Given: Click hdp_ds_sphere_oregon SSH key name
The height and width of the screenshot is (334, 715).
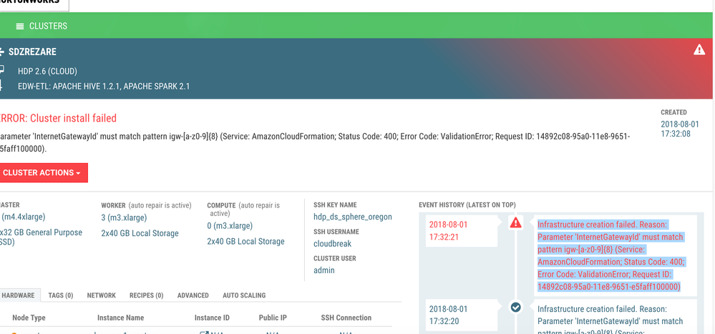Looking at the screenshot, I should pyautogui.click(x=352, y=217).
